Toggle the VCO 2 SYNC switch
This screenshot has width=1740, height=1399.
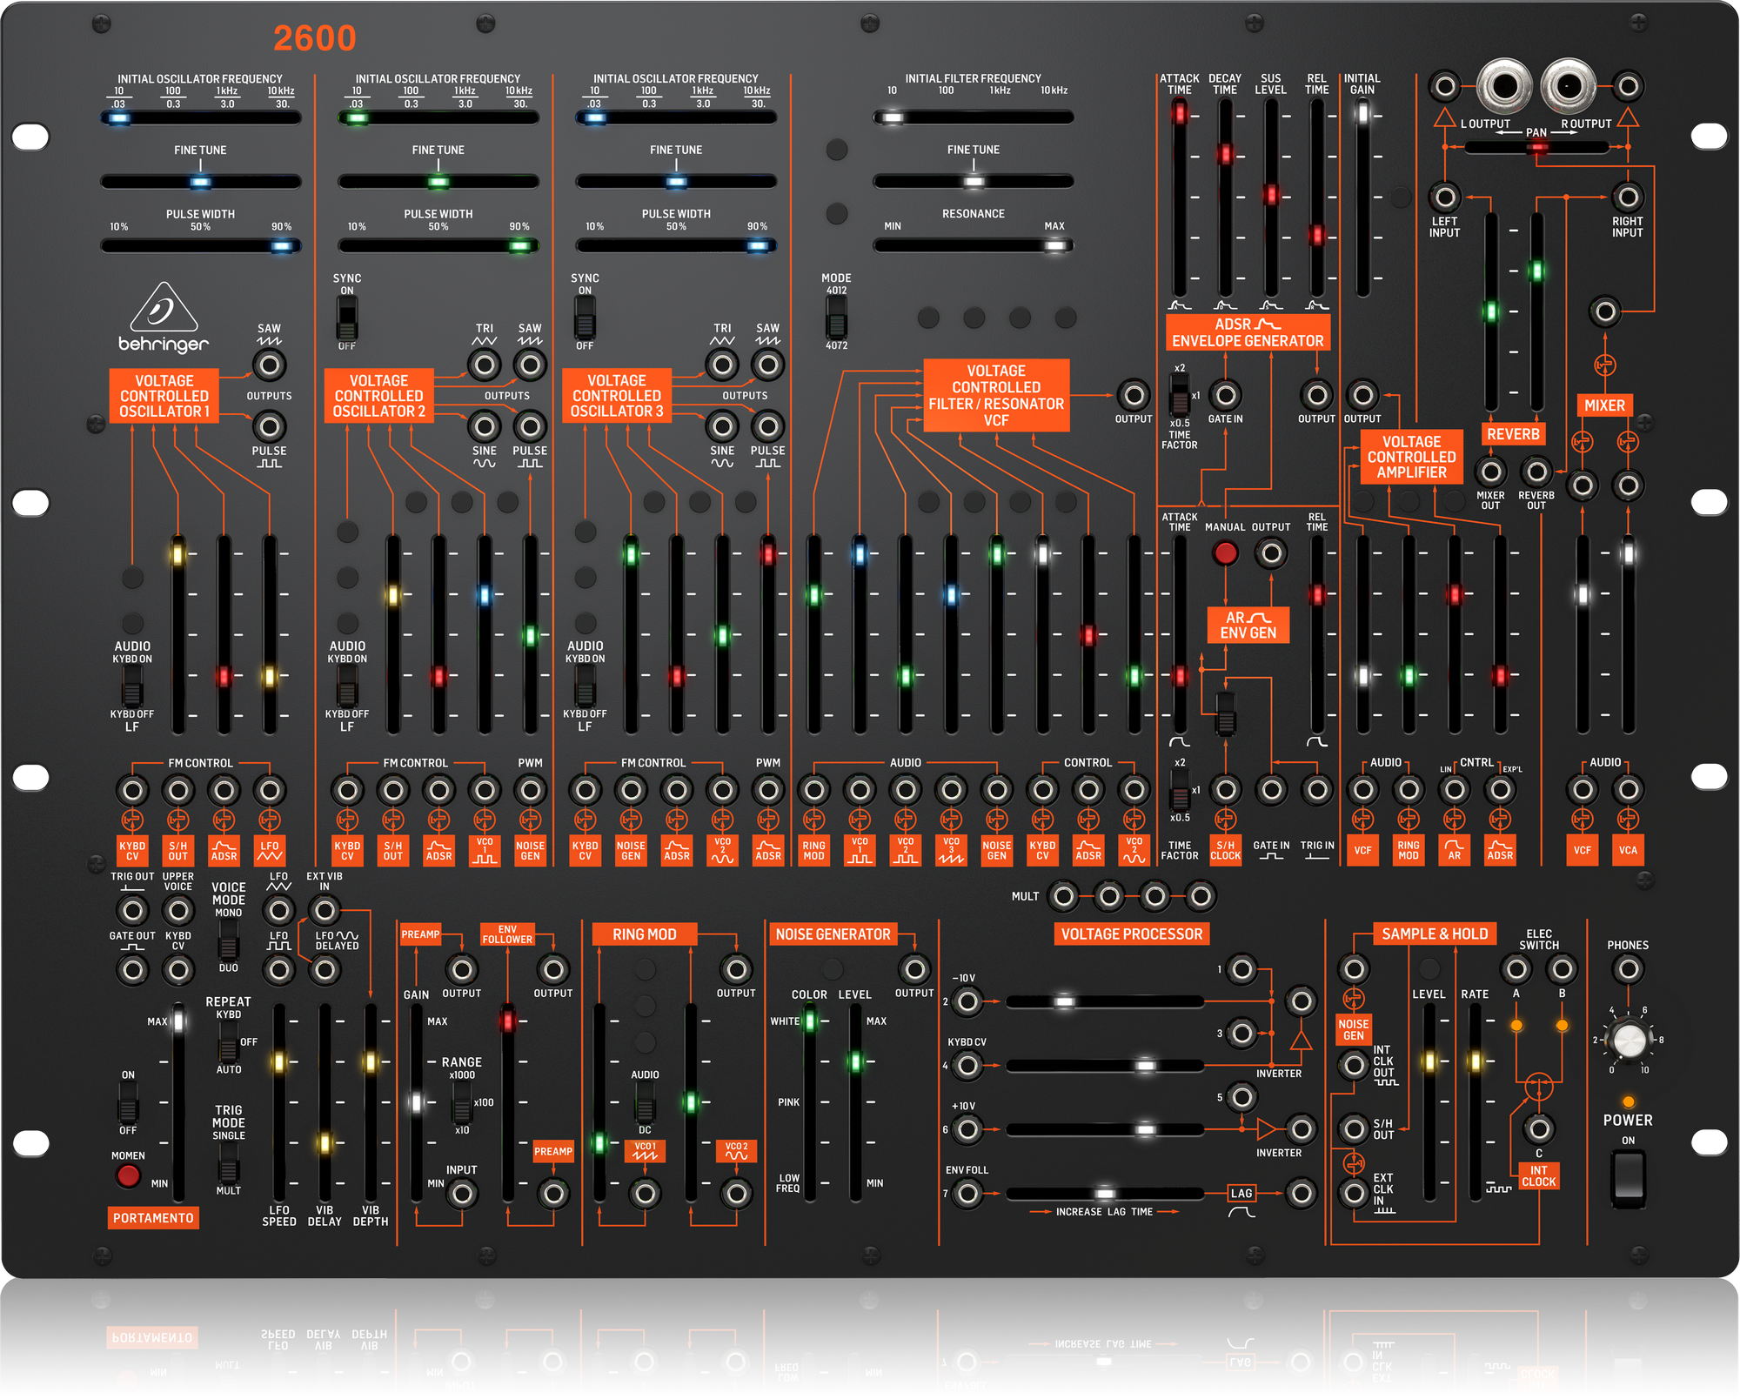click(x=347, y=318)
